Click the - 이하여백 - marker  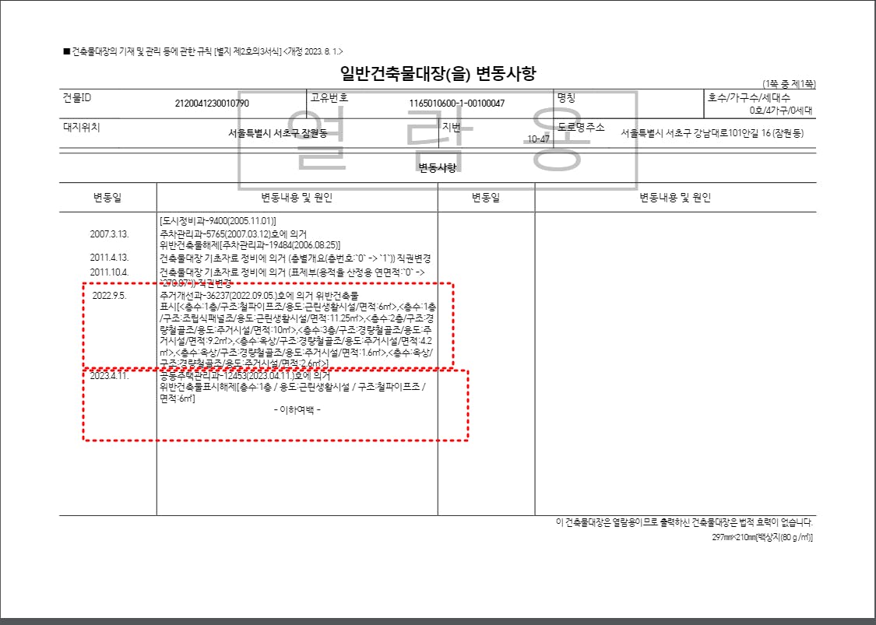(x=297, y=410)
